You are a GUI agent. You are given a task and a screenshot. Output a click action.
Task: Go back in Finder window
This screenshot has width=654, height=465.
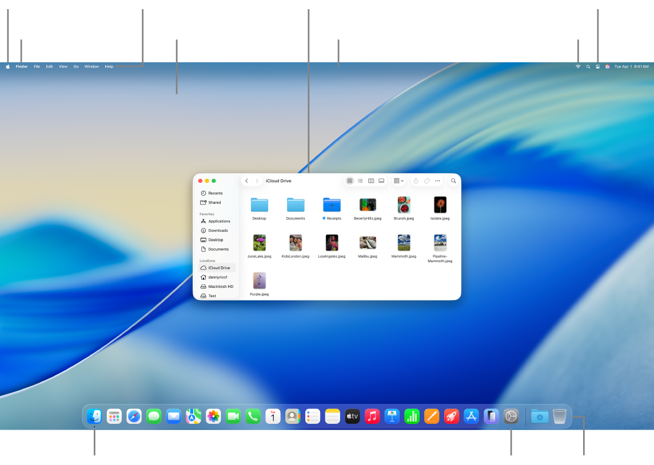point(247,181)
